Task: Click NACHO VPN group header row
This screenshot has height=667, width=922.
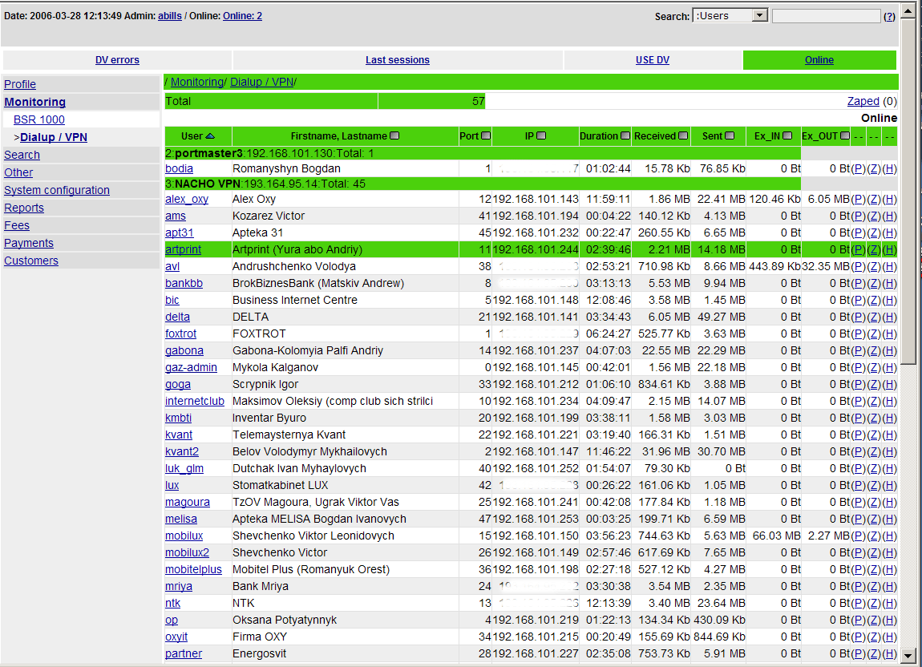Action: point(482,184)
